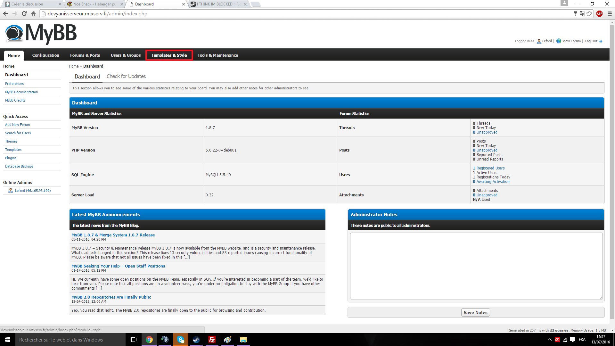Switch to the NoelShack browser tab

point(94,4)
